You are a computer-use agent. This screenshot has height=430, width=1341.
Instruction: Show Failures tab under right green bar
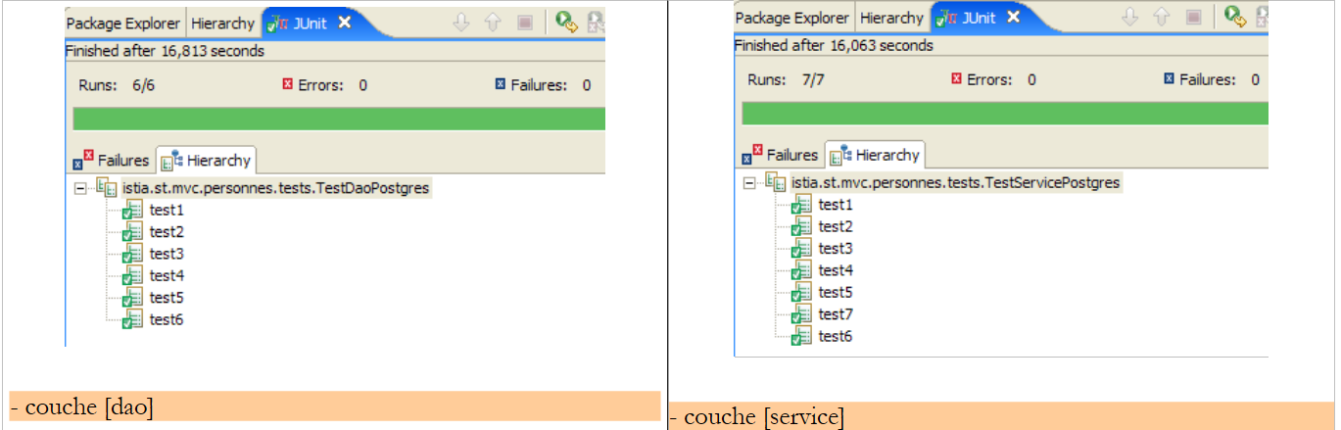781,155
